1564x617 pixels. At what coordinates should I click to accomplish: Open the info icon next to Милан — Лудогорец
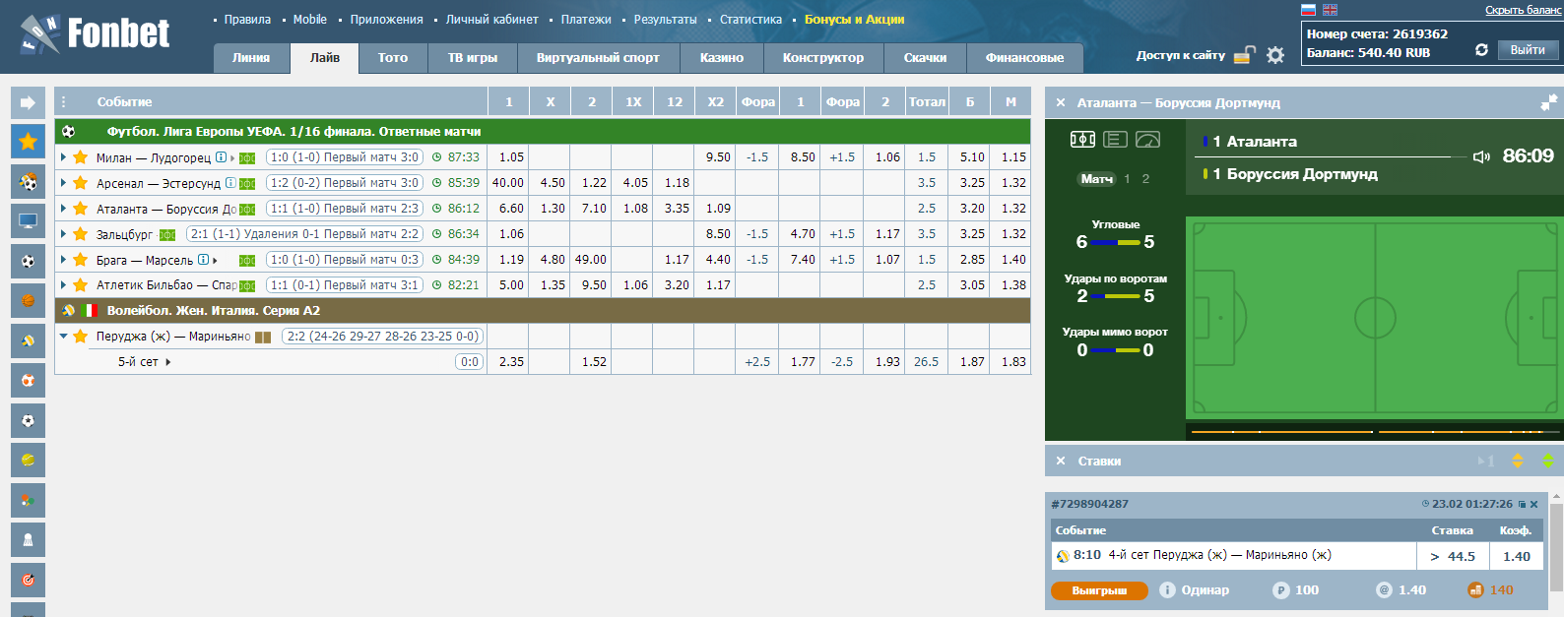tap(221, 157)
